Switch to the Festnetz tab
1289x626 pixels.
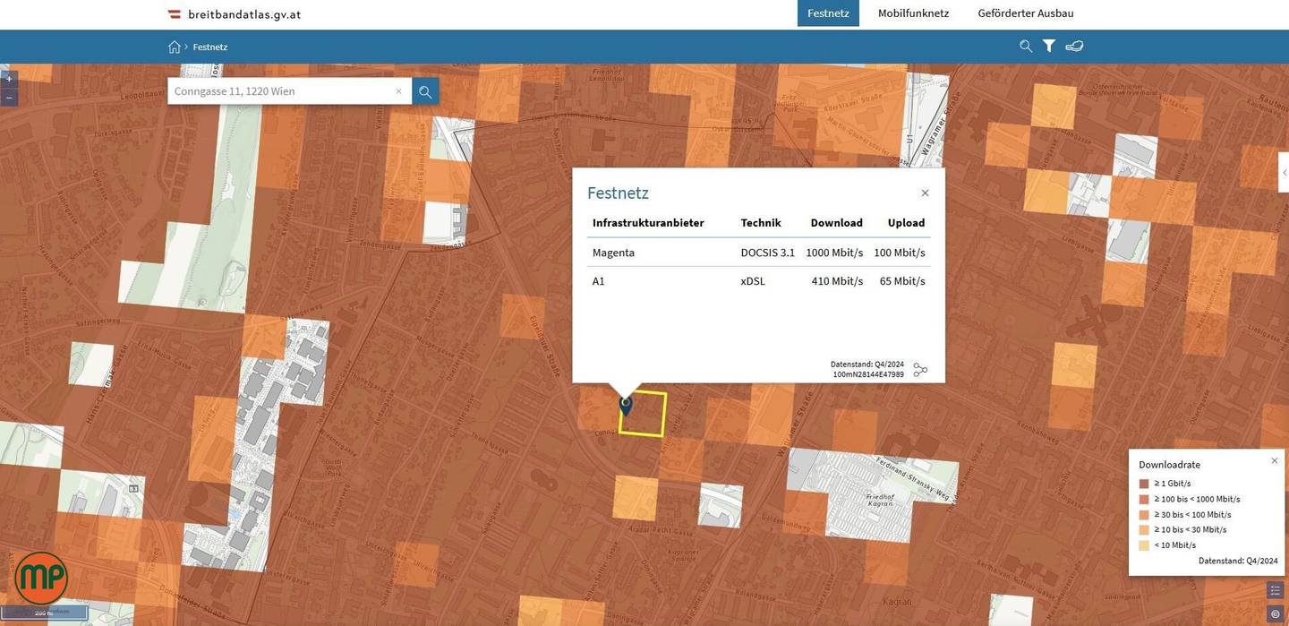click(828, 13)
